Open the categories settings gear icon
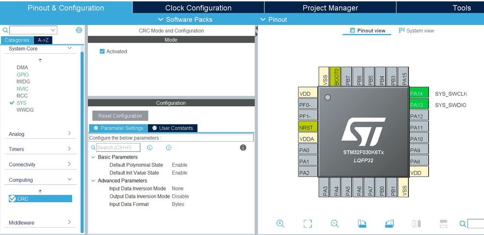The width and height of the screenshot is (484, 235). [x=79, y=30]
